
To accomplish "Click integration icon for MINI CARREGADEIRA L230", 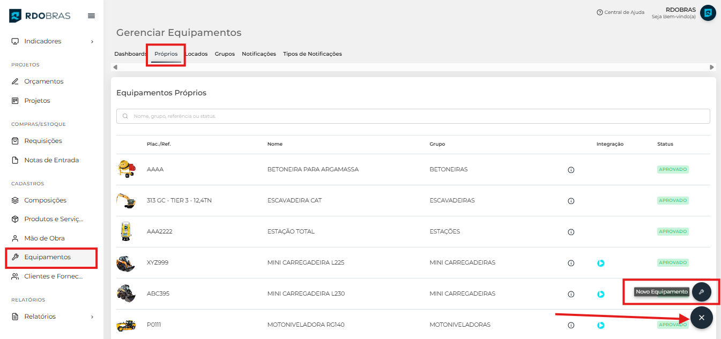I will pyautogui.click(x=601, y=294).
